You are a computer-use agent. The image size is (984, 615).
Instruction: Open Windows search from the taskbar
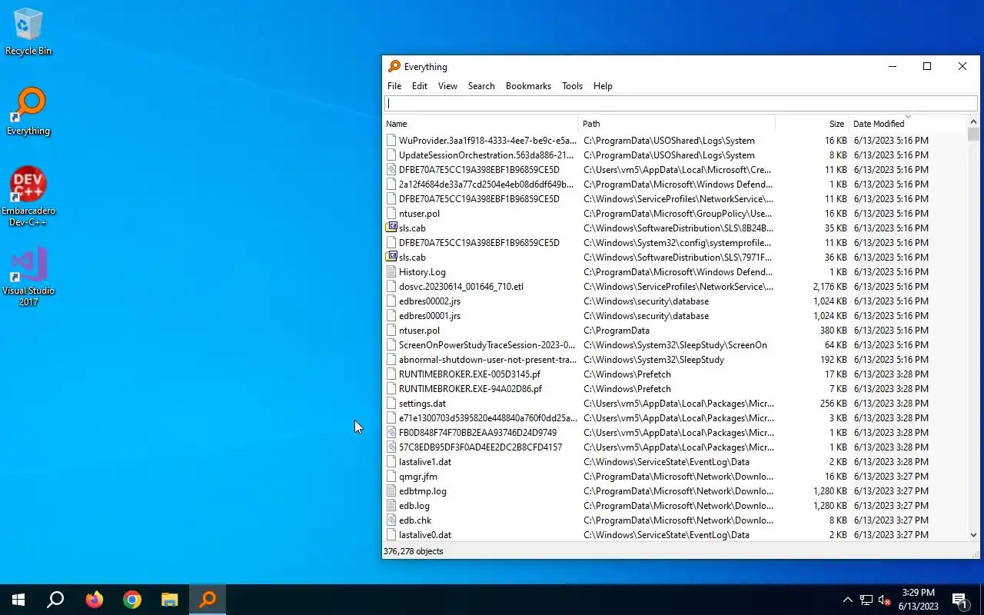(x=55, y=600)
